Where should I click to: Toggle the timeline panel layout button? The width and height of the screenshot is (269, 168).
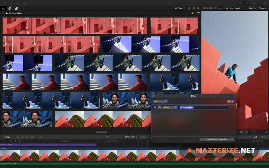point(247,3)
